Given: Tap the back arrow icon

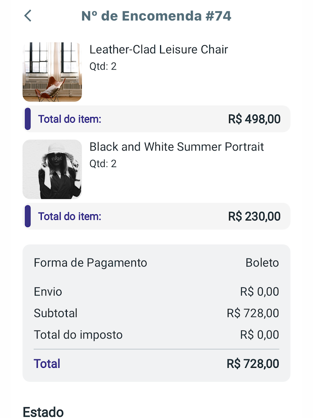Looking at the screenshot, I should click(x=28, y=16).
